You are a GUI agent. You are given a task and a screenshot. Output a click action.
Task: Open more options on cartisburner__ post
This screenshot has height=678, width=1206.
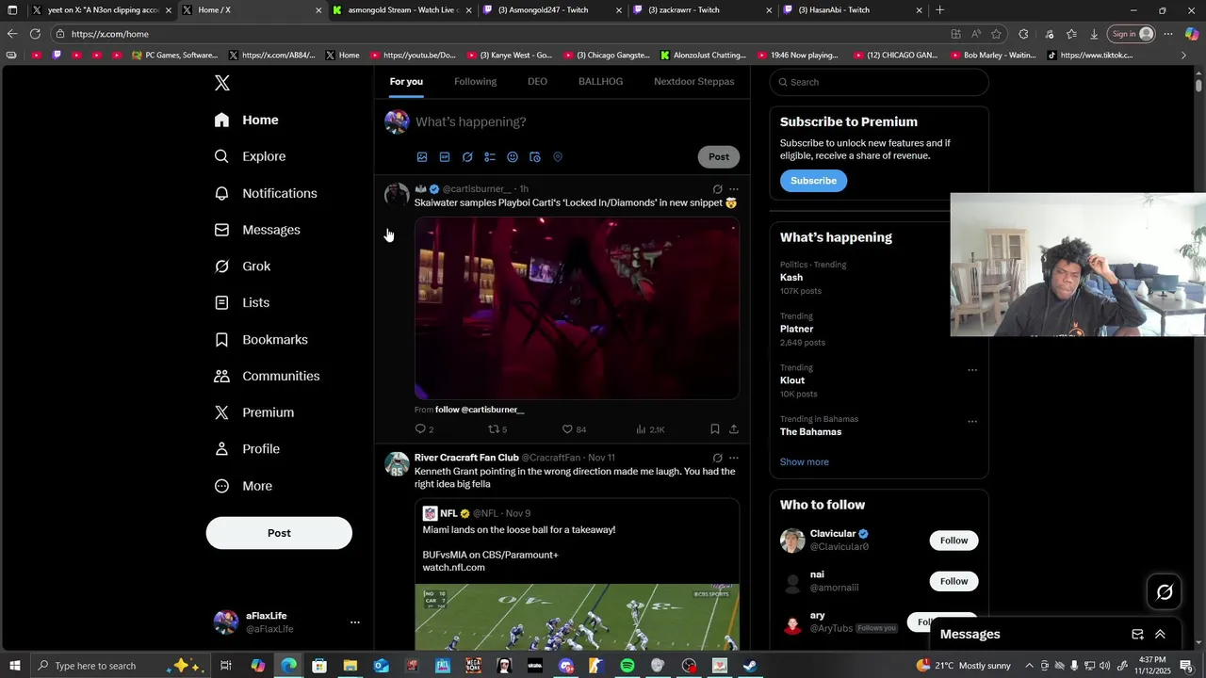pos(734,189)
